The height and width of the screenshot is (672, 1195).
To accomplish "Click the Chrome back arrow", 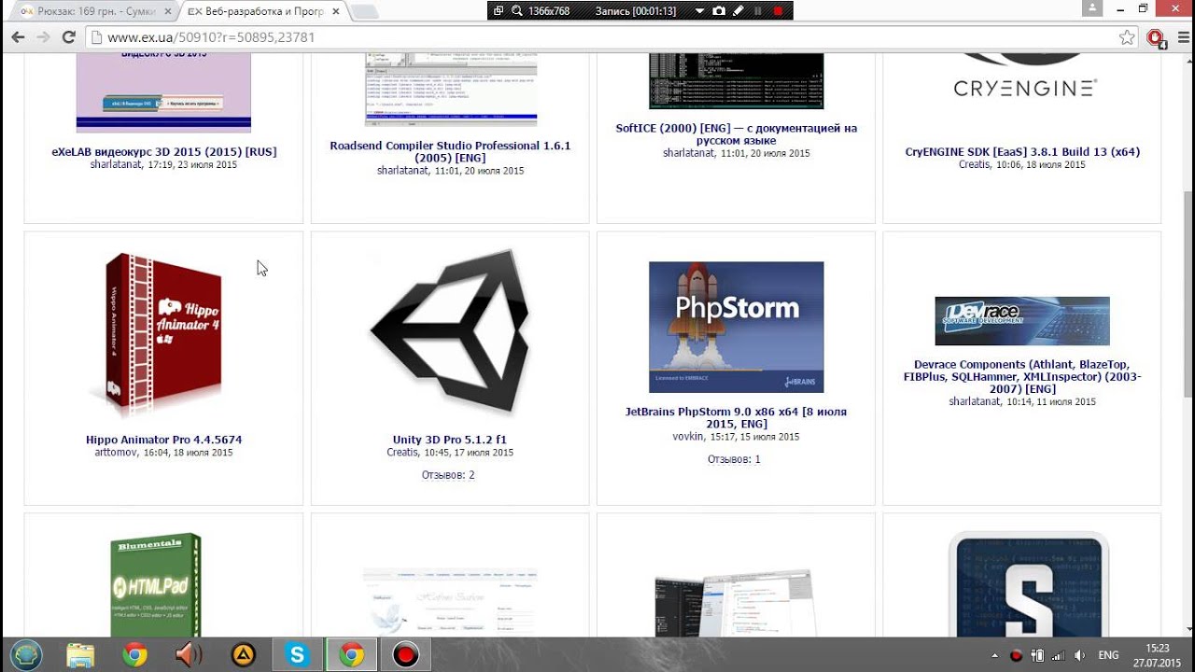I will coord(18,37).
